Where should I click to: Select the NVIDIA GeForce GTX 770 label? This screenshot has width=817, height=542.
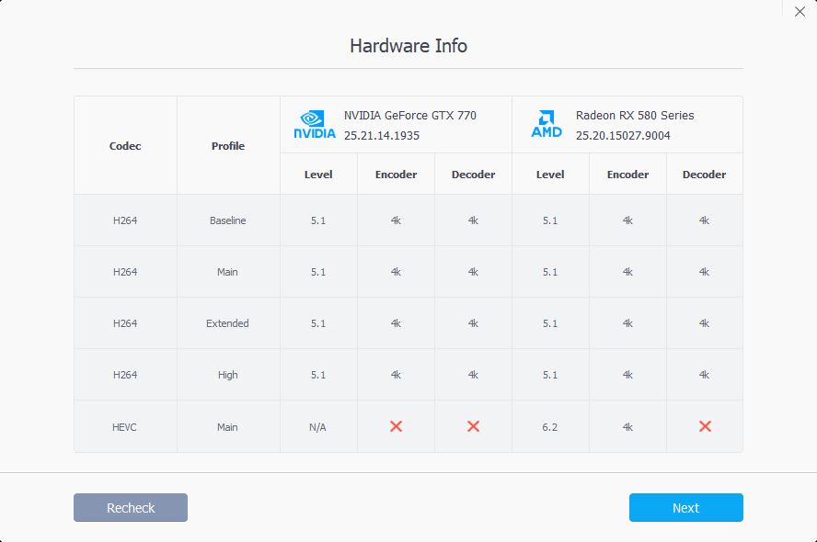(410, 116)
